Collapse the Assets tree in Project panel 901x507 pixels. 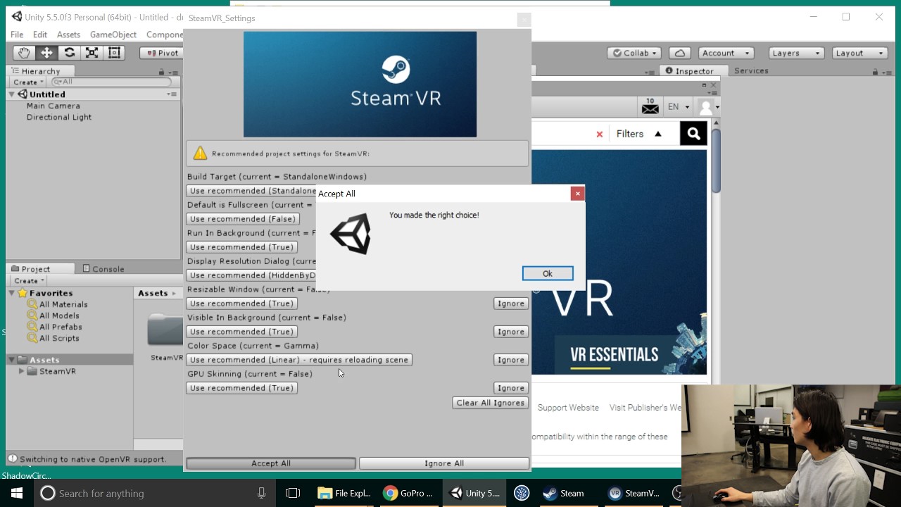pos(12,360)
